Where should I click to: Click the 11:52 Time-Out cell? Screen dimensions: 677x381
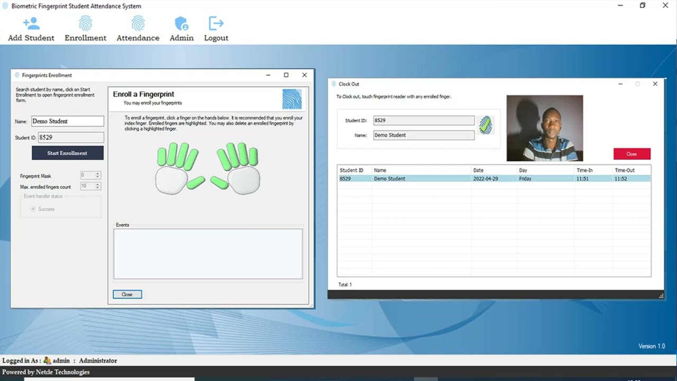(x=632, y=179)
